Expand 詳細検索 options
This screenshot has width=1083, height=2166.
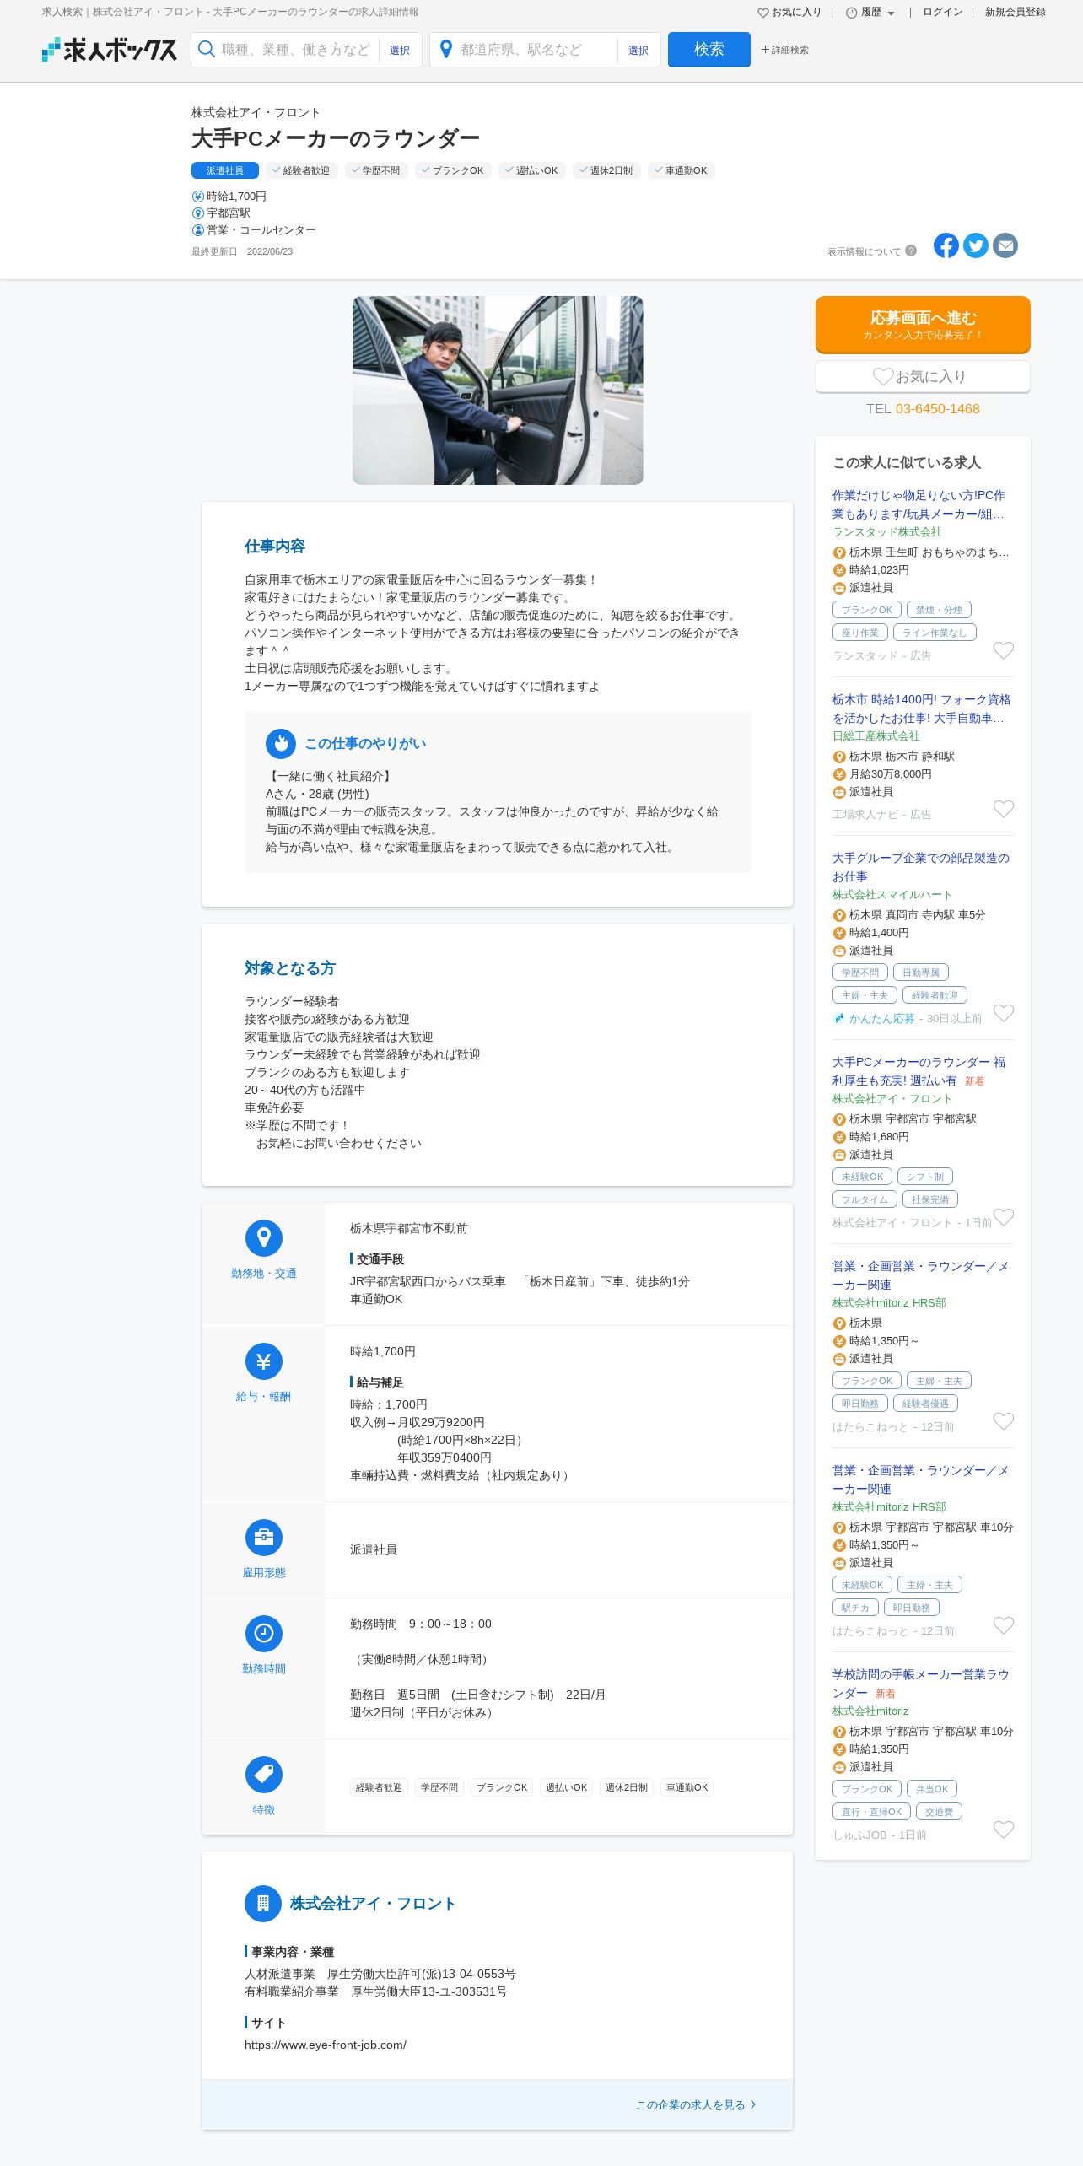(785, 50)
